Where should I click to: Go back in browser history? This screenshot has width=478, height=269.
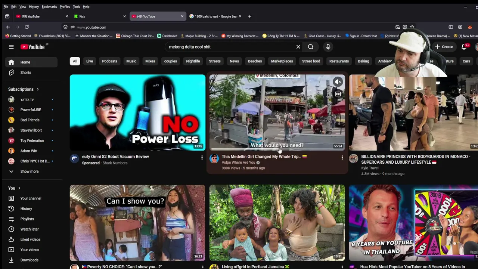click(8, 27)
